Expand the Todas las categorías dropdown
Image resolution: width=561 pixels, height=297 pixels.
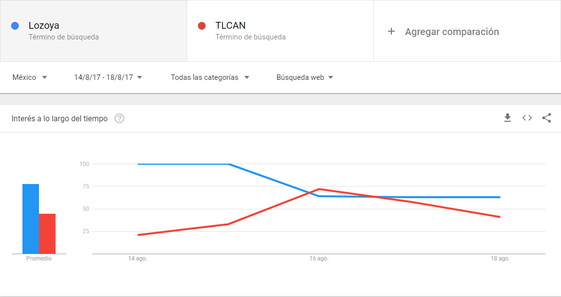210,77
